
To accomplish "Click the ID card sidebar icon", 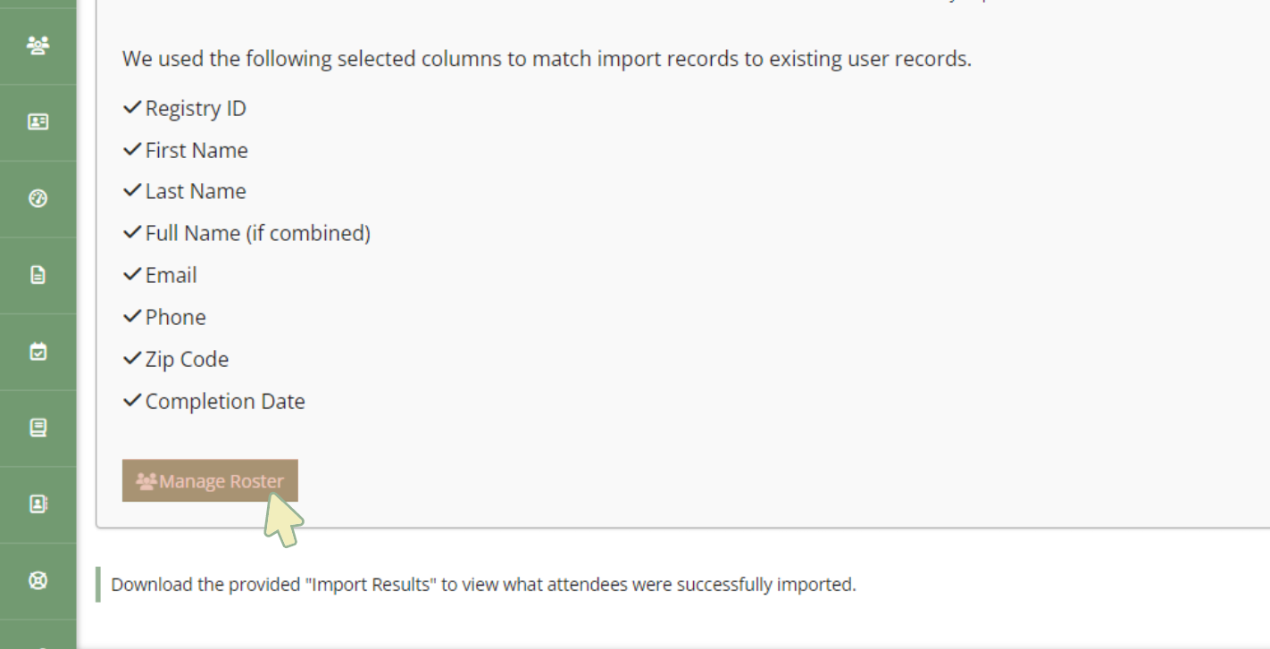I will (x=38, y=122).
